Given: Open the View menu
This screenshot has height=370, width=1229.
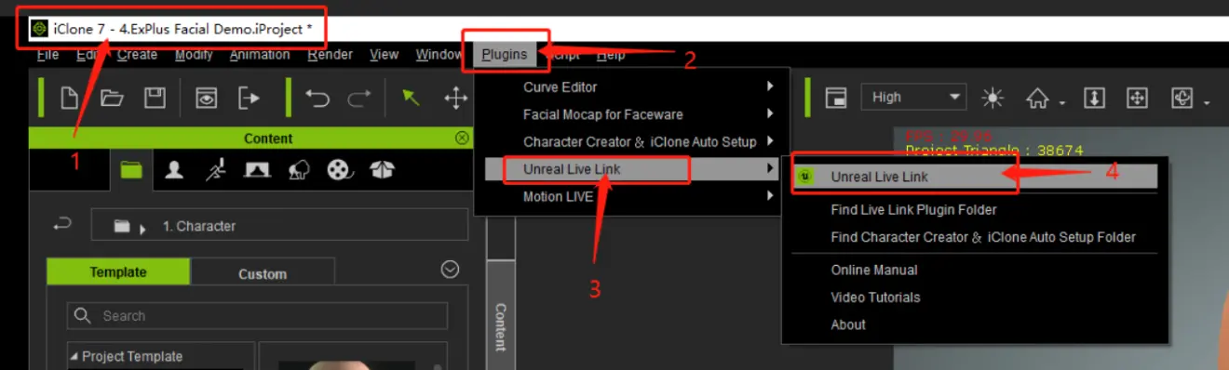Looking at the screenshot, I should click(x=385, y=55).
